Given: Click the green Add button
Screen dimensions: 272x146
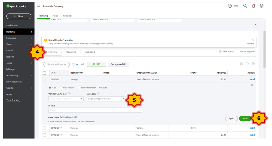Looking at the screenshot, I should pos(245,119).
